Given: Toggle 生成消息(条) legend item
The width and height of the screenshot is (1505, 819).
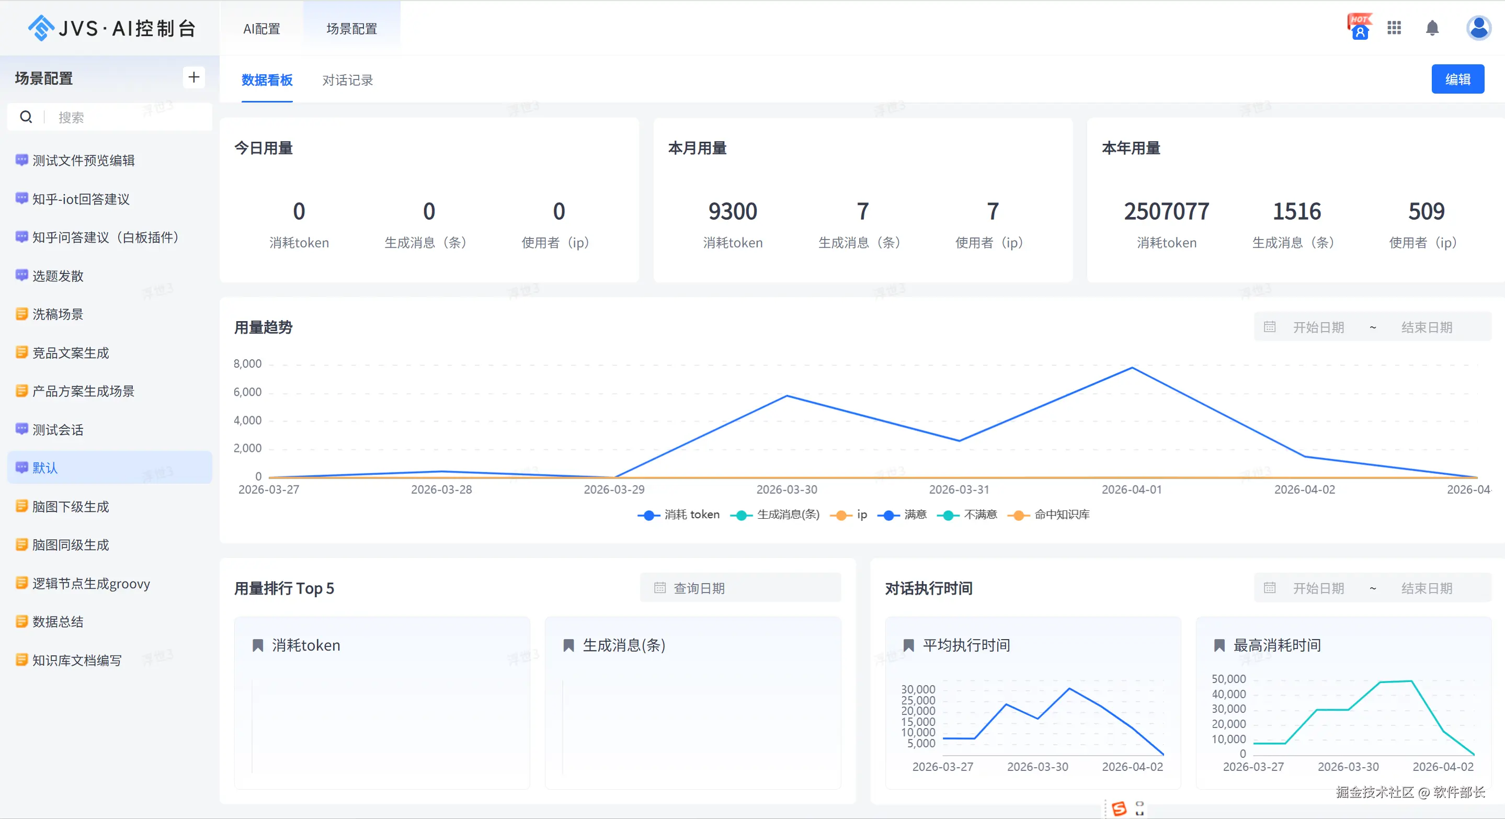Looking at the screenshot, I should click(x=788, y=515).
